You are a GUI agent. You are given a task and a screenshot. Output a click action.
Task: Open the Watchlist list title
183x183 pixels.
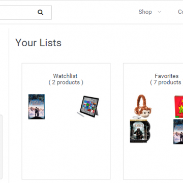coord(65,76)
